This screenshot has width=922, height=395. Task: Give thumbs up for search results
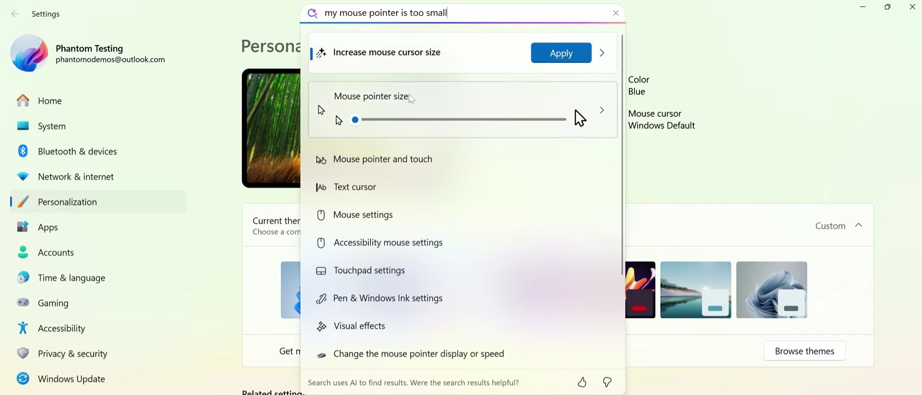click(x=582, y=382)
